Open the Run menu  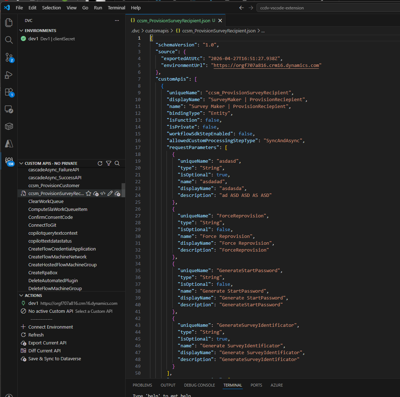pos(98,8)
